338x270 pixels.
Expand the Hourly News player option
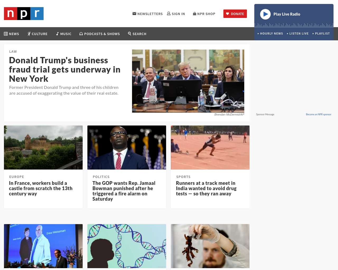(x=270, y=33)
